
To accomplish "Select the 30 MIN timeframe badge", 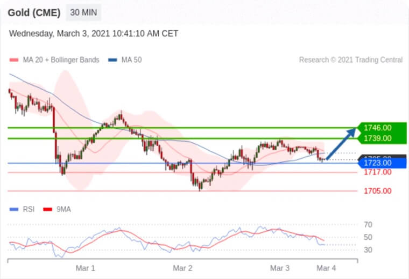I will pyautogui.click(x=83, y=12).
